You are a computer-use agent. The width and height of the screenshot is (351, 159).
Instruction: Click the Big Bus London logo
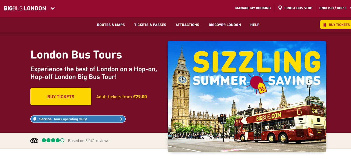[25, 8]
